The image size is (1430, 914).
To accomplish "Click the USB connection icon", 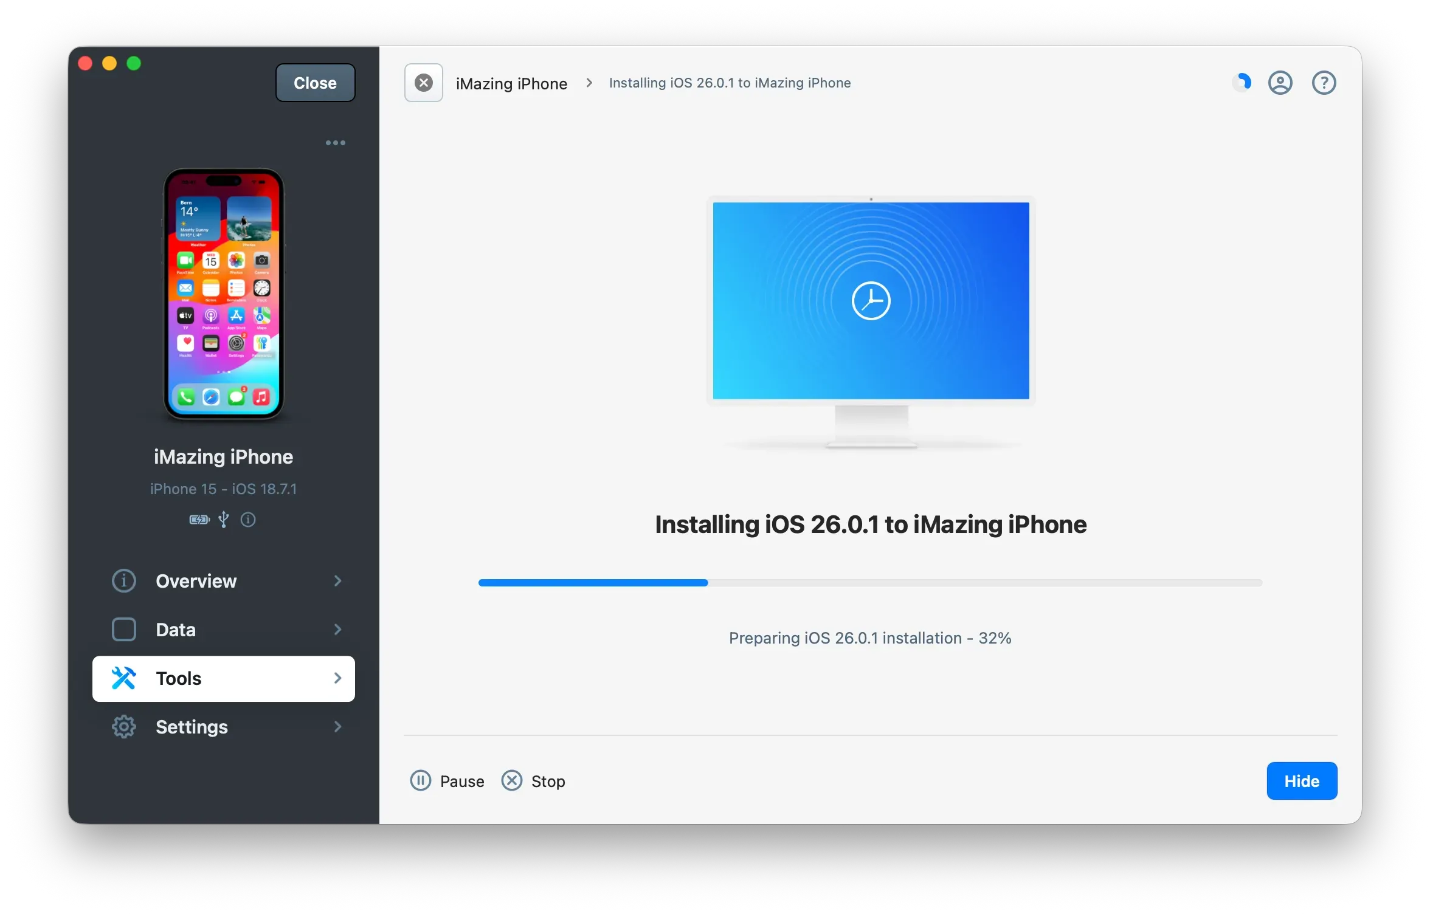I will [x=223, y=520].
